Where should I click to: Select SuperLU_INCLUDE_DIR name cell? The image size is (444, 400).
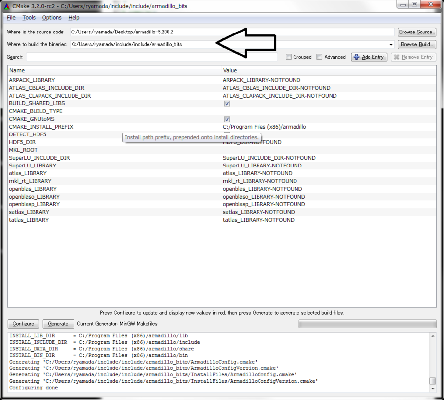[39, 158]
